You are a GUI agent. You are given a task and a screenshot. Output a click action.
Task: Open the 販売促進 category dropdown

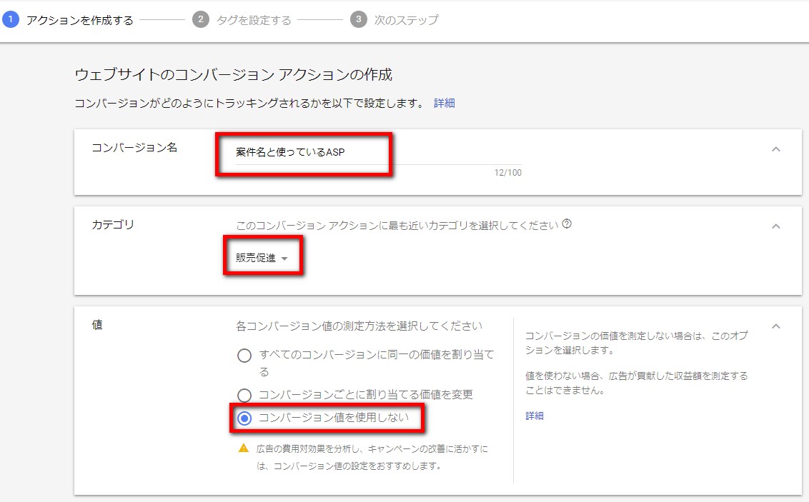point(262,258)
